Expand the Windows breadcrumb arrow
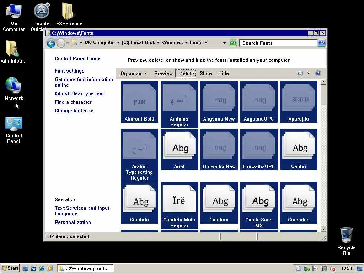The image size is (364, 273). pos(186,43)
